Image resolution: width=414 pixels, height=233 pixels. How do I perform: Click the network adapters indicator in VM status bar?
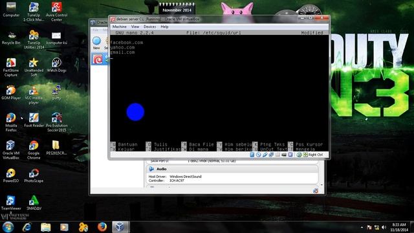(x=271, y=155)
